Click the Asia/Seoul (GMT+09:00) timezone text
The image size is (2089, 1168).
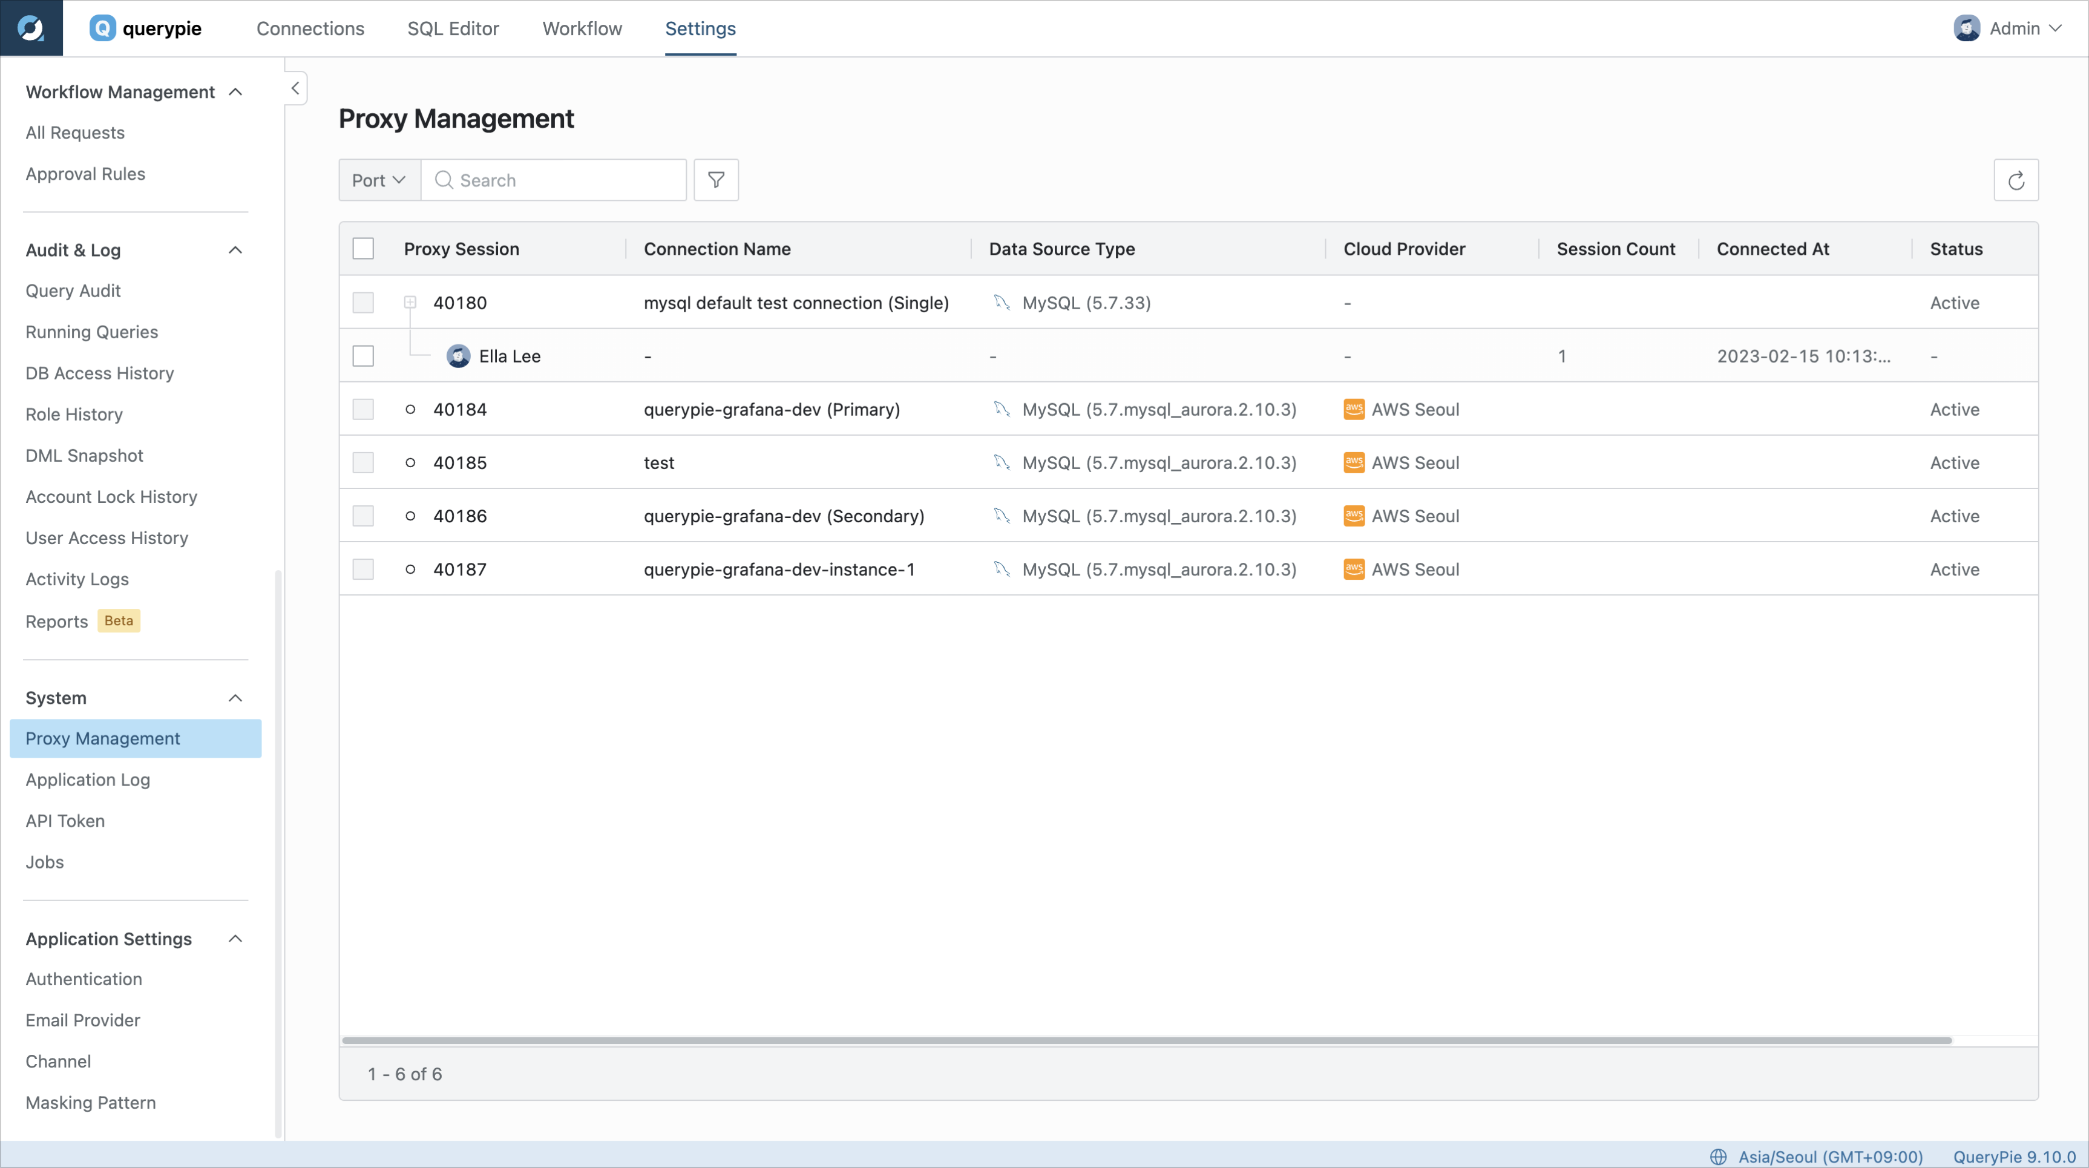pos(1831,1157)
